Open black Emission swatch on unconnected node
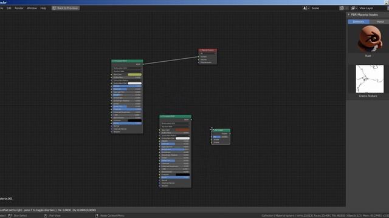 click(x=182, y=175)
